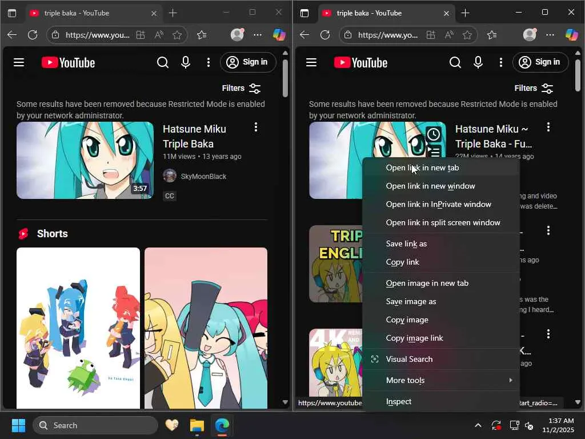Open Copilot in right browser window
585x439 pixels.
pyautogui.click(x=571, y=35)
